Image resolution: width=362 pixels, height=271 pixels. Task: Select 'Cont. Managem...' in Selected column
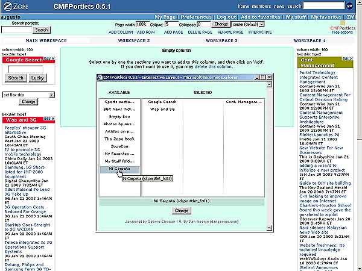point(244,102)
